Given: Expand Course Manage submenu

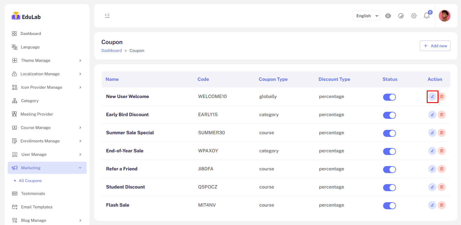Looking at the screenshot, I should [47, 128].
